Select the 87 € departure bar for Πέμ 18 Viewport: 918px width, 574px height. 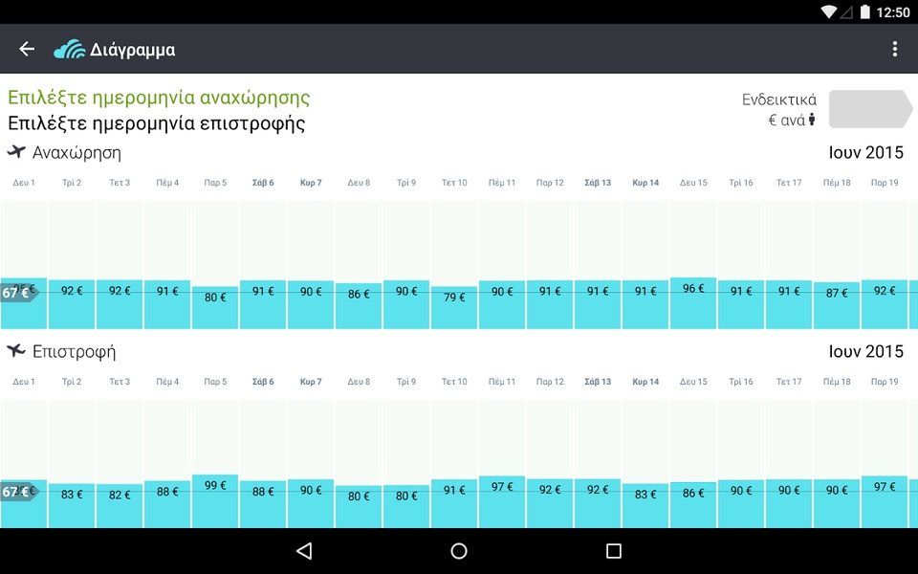pos(837,305)
